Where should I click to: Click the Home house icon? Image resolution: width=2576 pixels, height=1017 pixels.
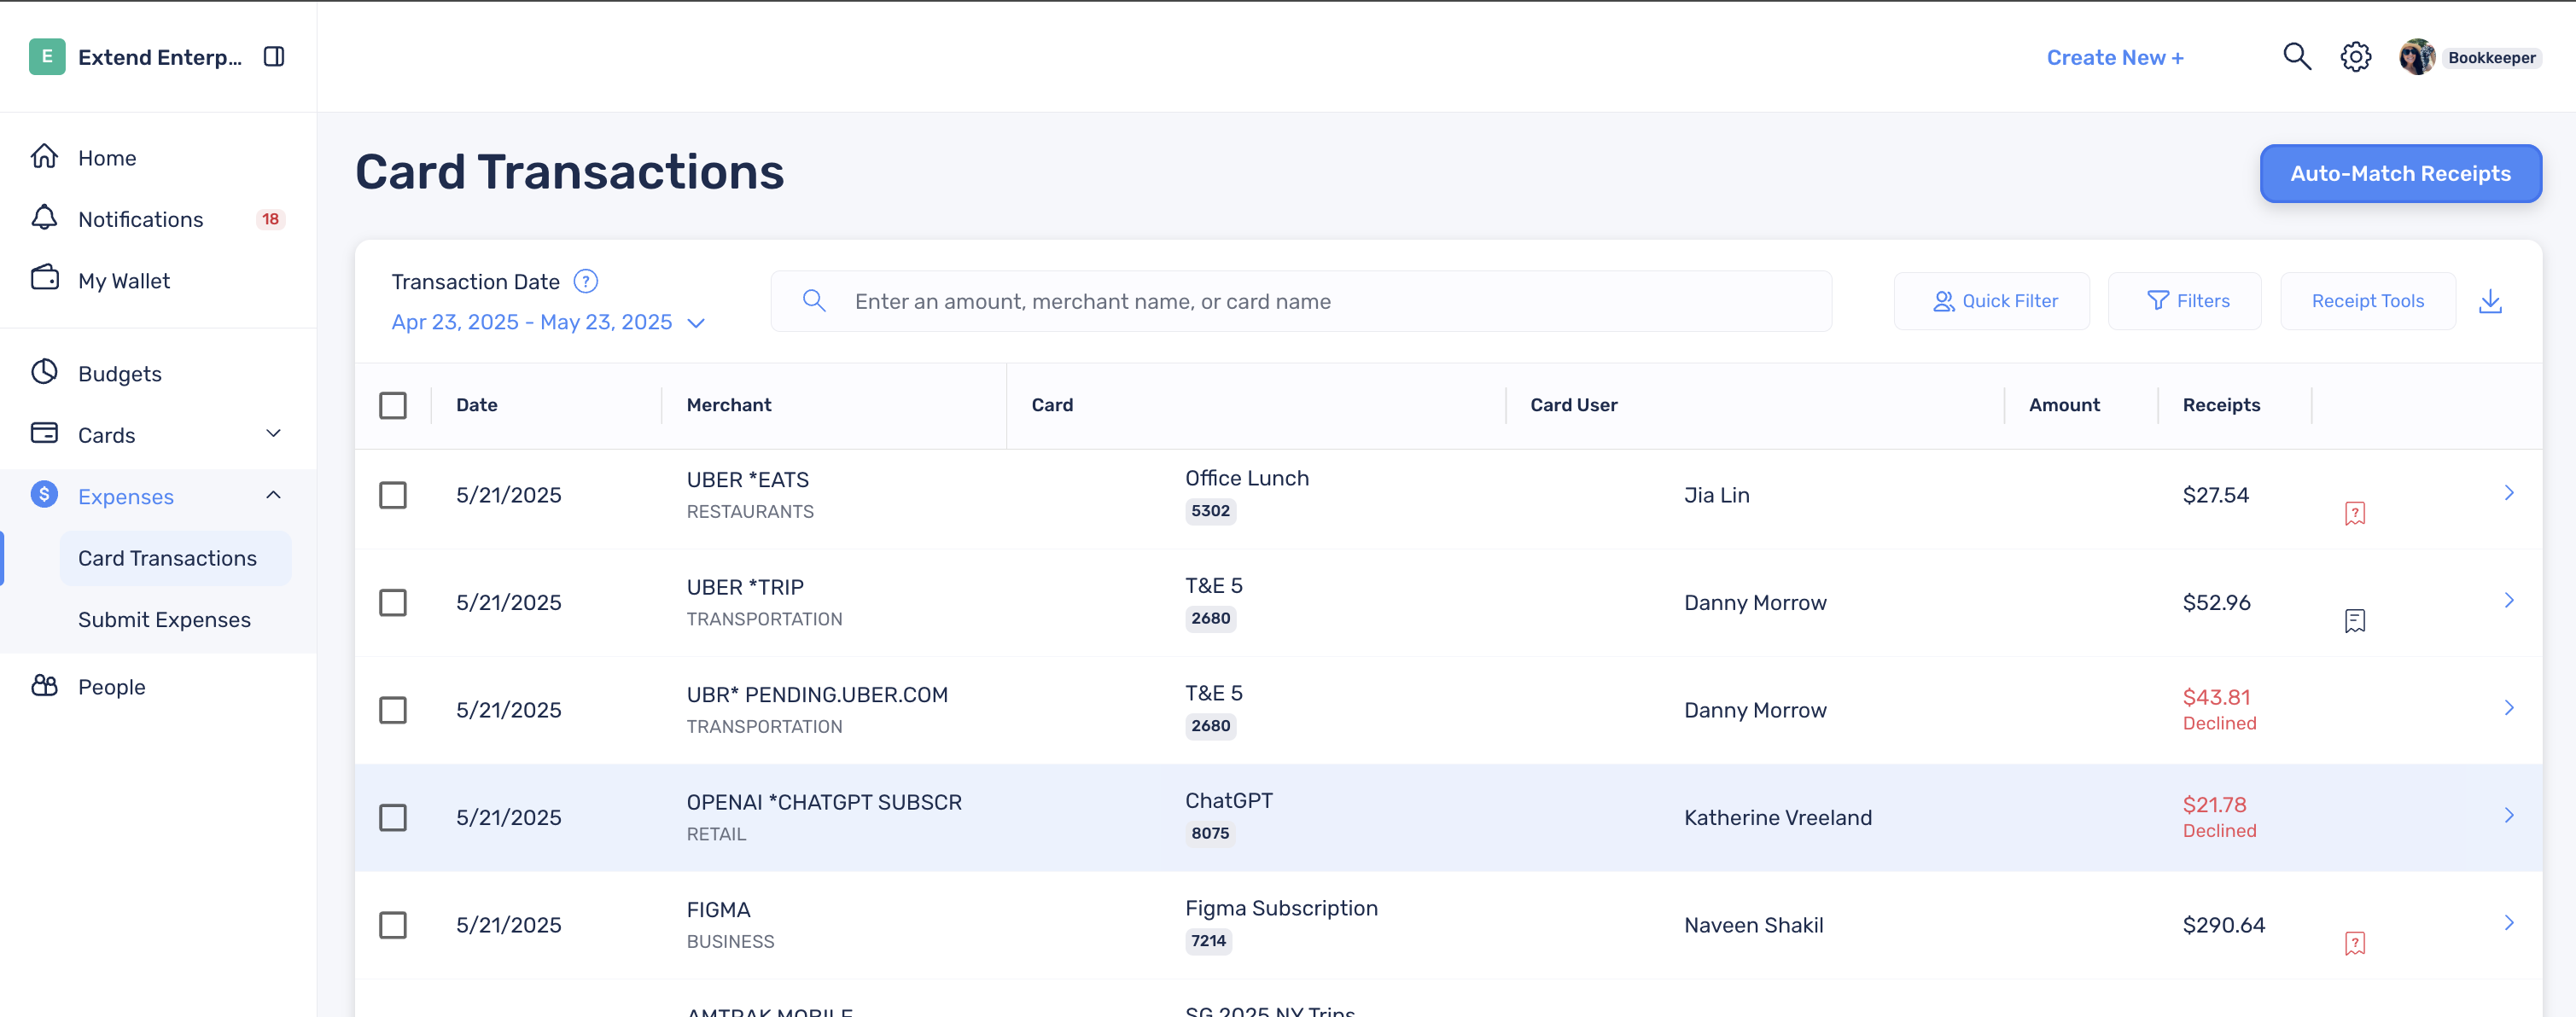[44, 157]
